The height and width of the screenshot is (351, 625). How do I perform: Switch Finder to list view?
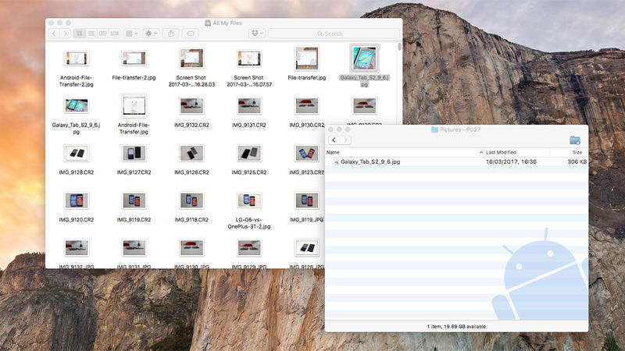[91, 34]
